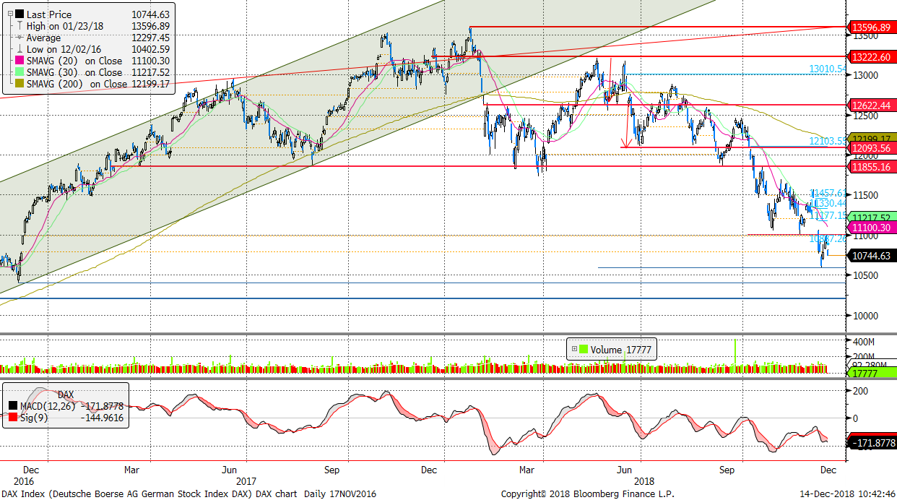Click the black Last Price color swatch
This screenshot has width=897, height=500.
[x=19, y=14]
